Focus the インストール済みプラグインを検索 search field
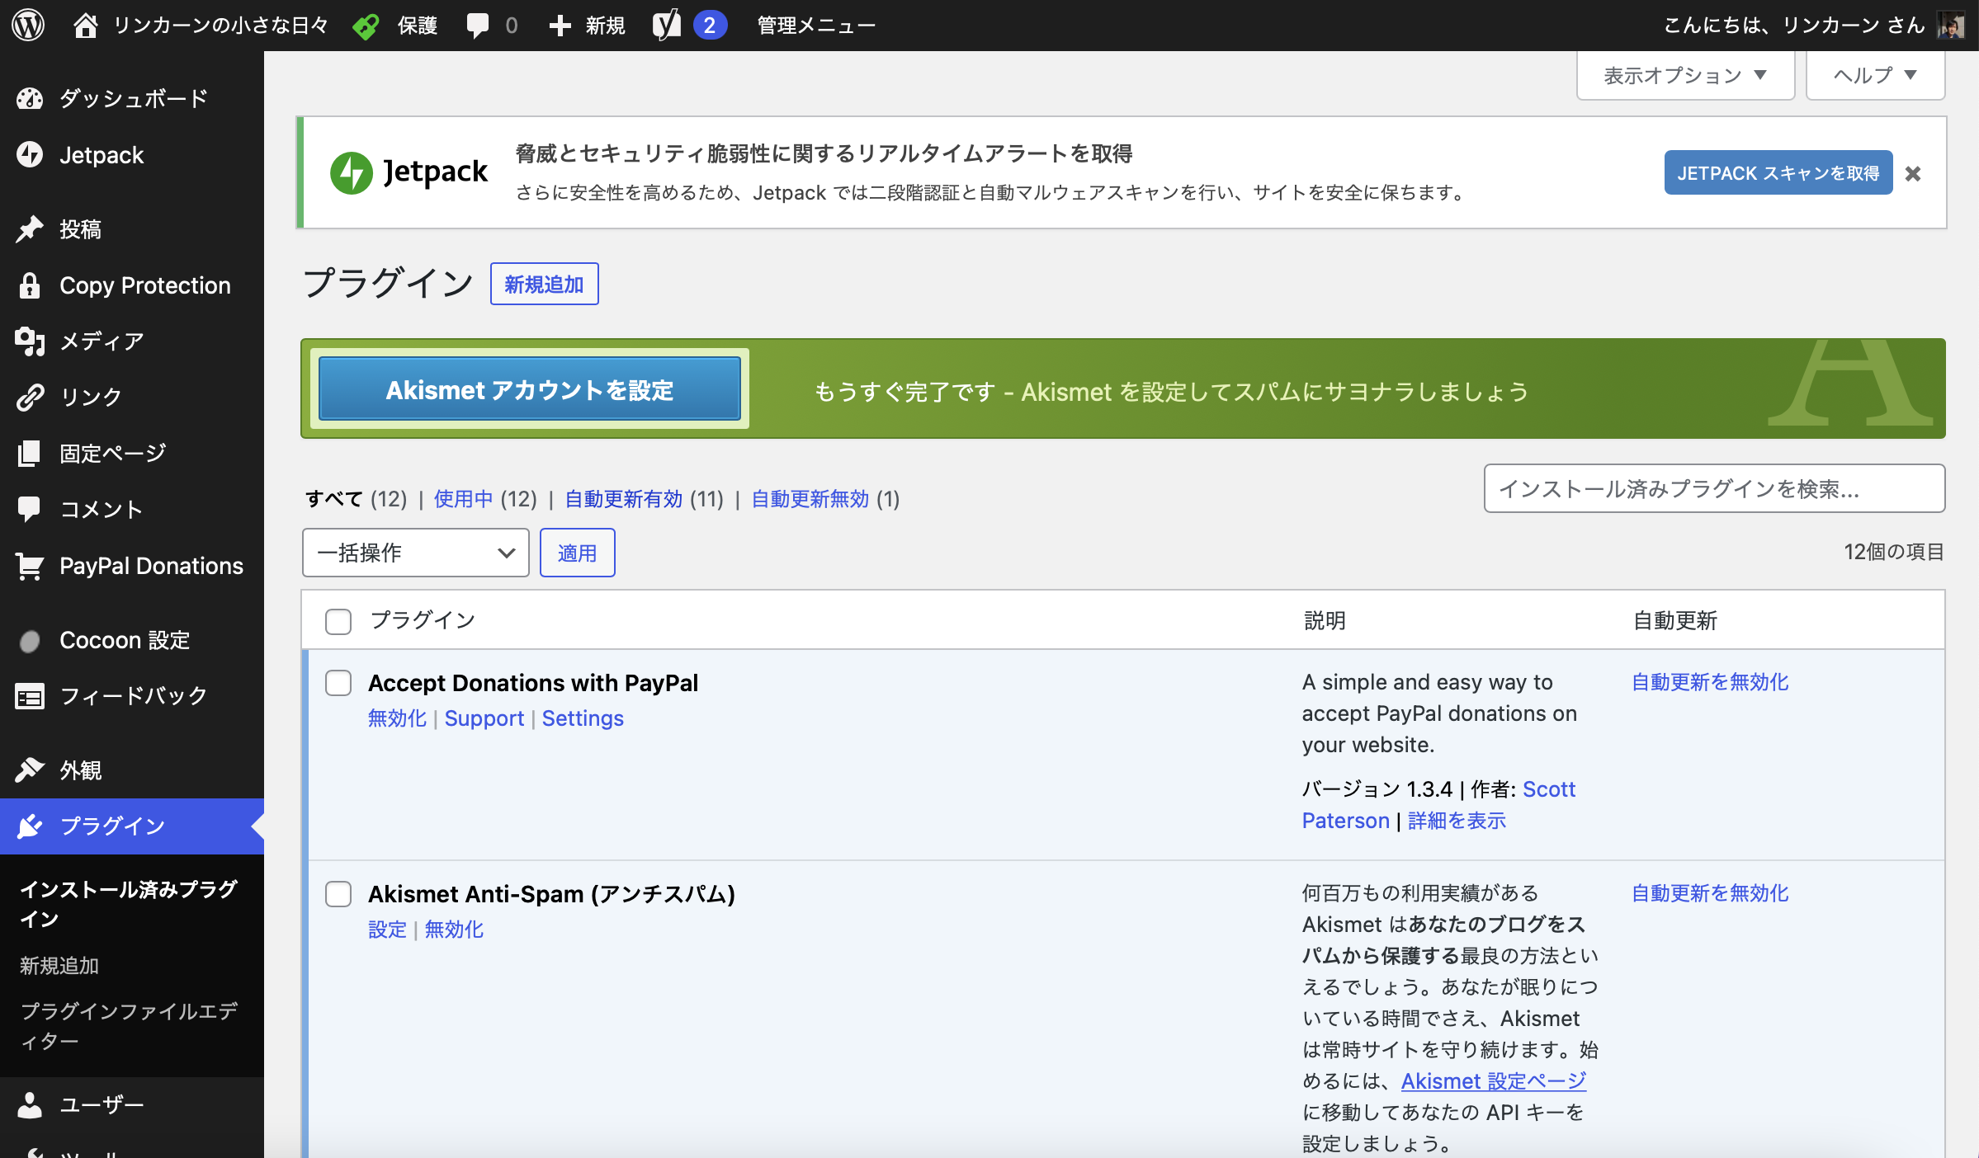This screenshot has height=1158, width=1979. click(1714, 489)
